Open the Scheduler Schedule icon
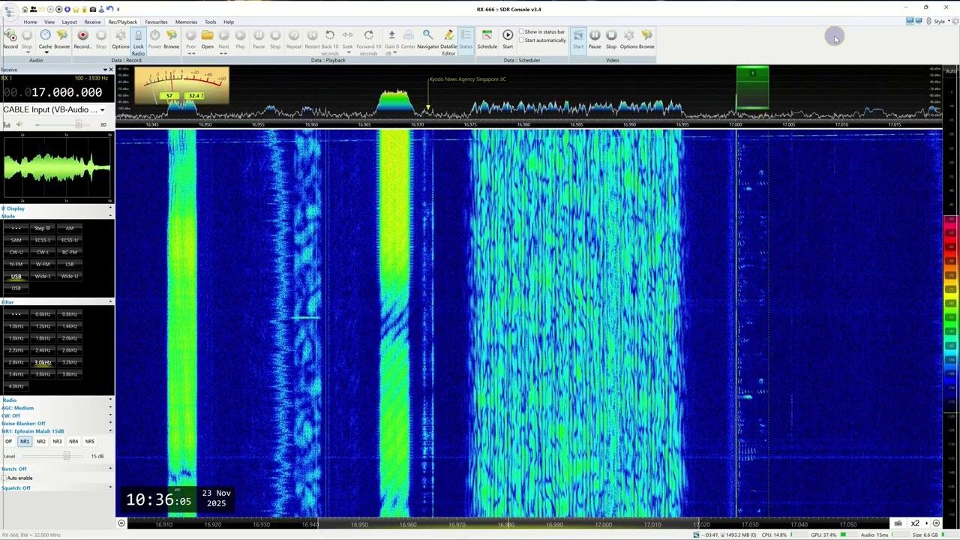 [x=487, y=37]
